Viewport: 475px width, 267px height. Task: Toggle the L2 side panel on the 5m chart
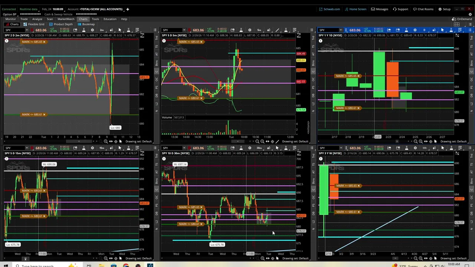(313, 103)
